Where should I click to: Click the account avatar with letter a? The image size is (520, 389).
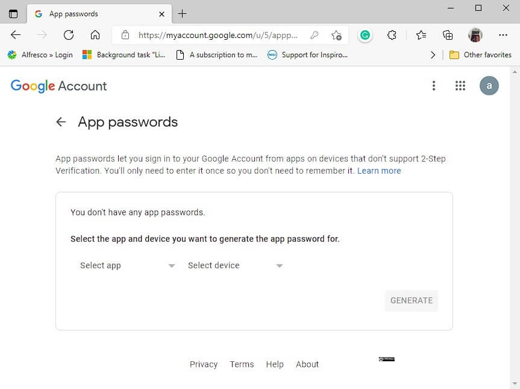click(489, 86)
